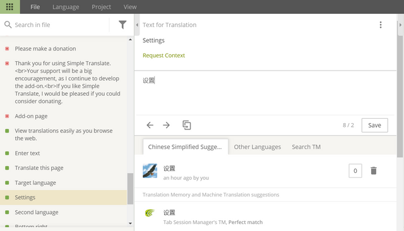Viewport: 404px width, 231px height.
Task: Open the File menu
Action: point(35,7)
